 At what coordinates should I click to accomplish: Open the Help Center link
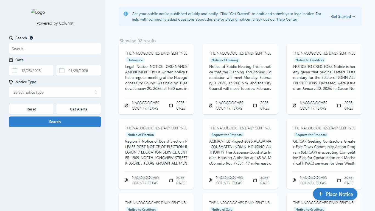[287, 19]
